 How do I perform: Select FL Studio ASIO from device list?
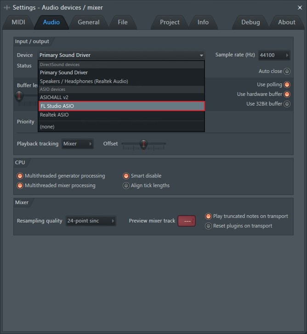coord(121,106)
